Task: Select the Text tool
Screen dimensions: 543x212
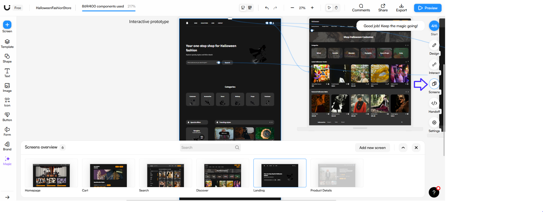Action: [x=7, y=73]
